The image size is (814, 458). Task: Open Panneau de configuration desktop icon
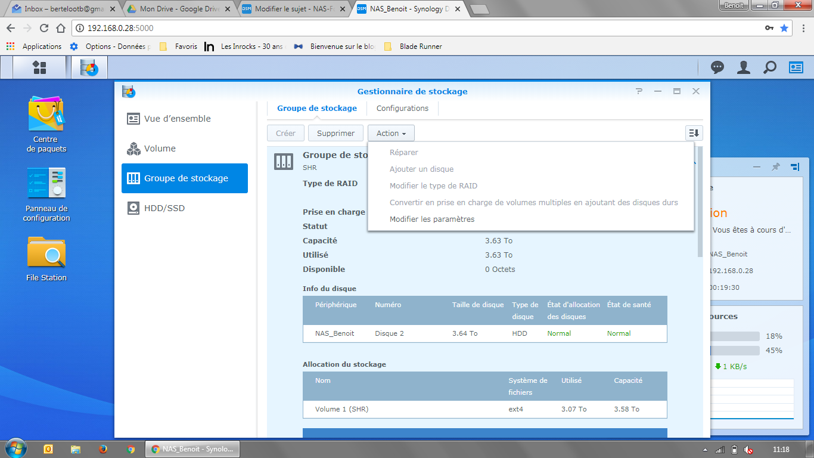click(46, 194)
